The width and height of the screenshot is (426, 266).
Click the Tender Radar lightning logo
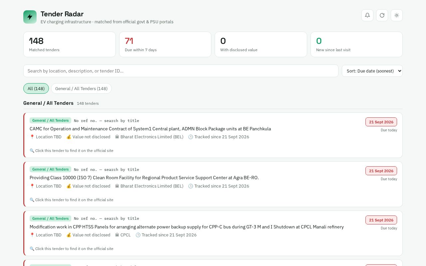tap(30, 17)
